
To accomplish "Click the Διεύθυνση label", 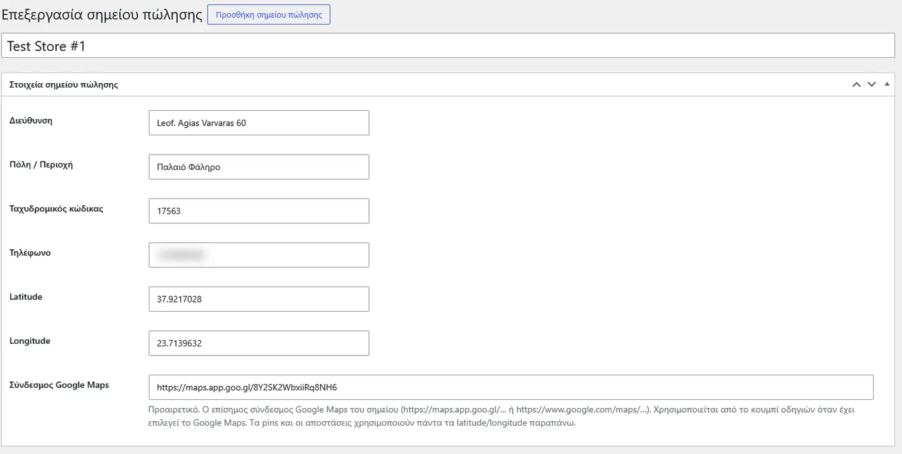I will tap(31, 120).
